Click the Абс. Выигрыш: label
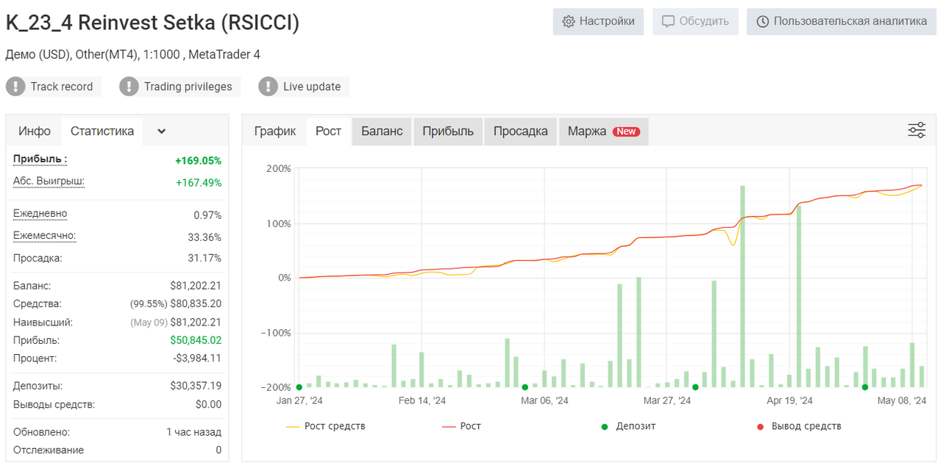949x468 pixels. point(49,181)
